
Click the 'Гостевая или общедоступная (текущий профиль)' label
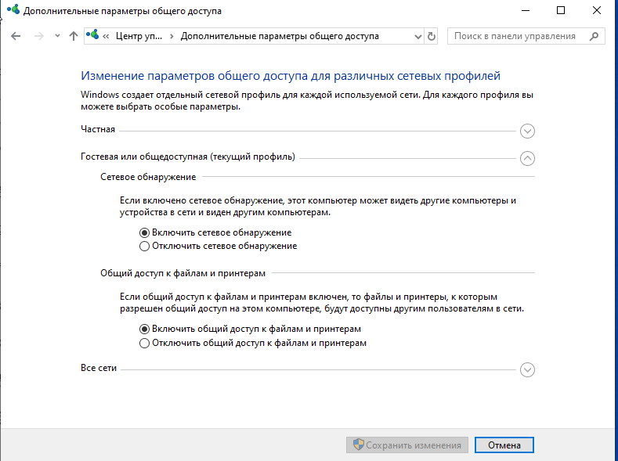click(x=188, y=157)
